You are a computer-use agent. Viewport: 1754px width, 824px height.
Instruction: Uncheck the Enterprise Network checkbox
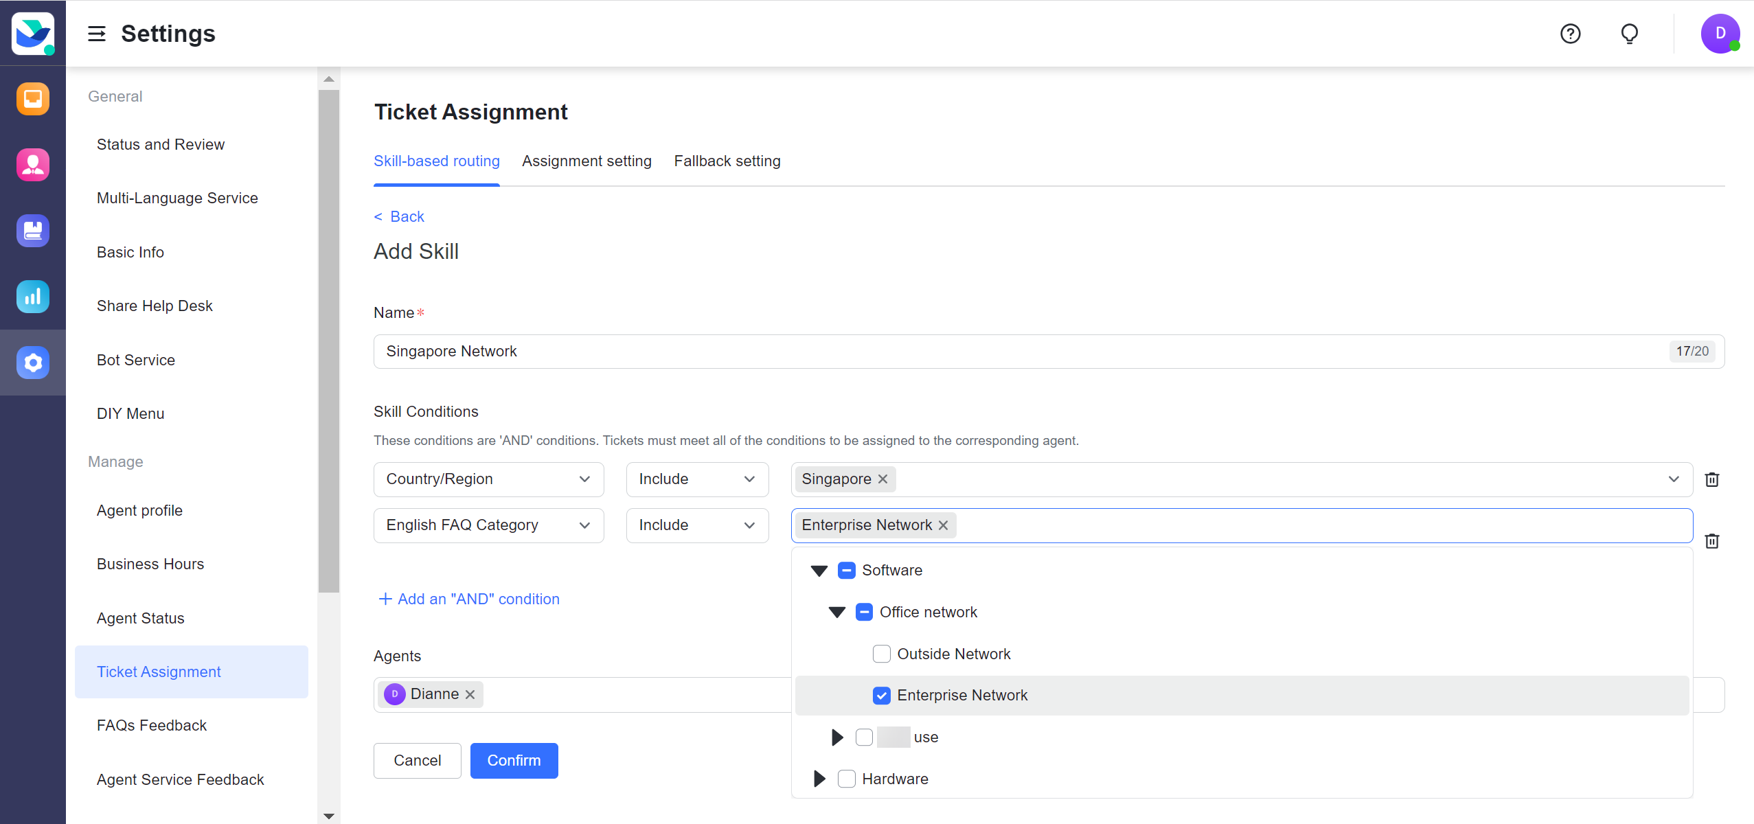point(882,695)
